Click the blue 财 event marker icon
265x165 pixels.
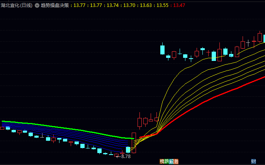[x=253, y=162]
